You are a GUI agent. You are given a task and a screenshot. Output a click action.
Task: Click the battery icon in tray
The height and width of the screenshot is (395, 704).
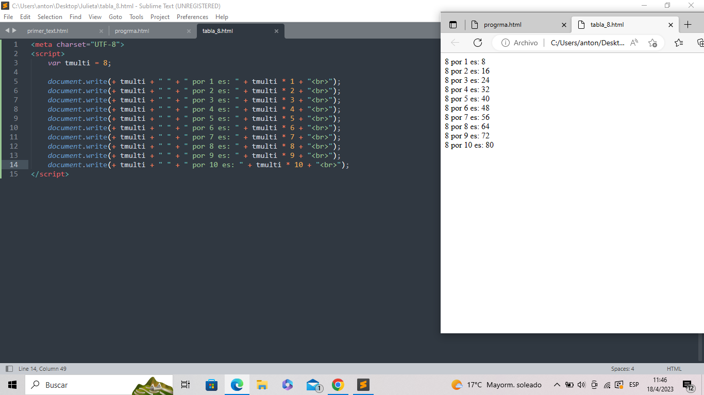coord(569,385)
